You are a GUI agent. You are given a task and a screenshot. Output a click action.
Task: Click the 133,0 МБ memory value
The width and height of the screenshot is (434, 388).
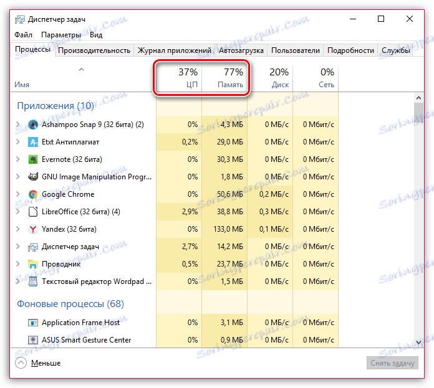coord(228,229)
